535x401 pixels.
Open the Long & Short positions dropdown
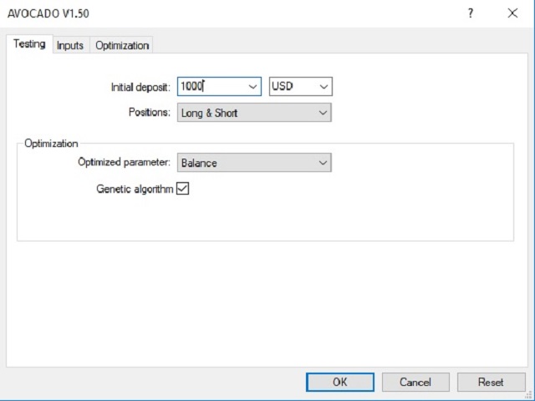point(254,113)
